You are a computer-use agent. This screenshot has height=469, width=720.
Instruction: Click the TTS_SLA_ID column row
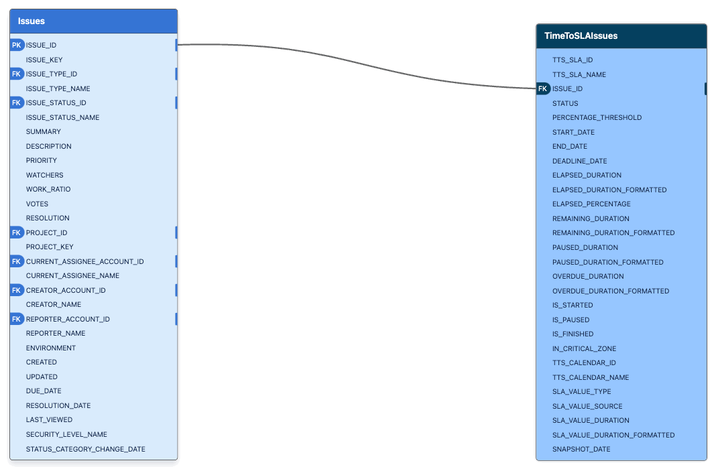(573, 60)
